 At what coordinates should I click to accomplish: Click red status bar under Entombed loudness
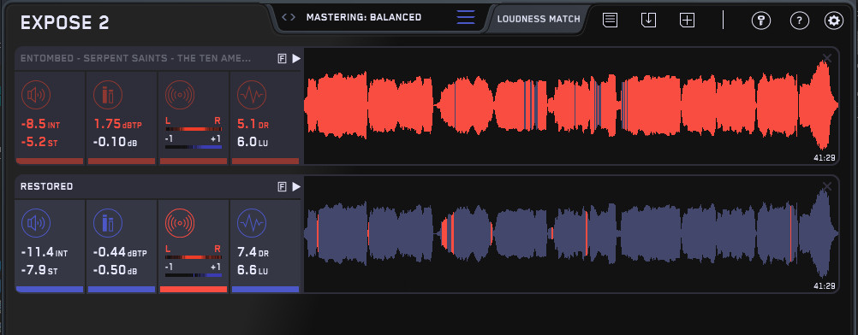pos(50,162)
